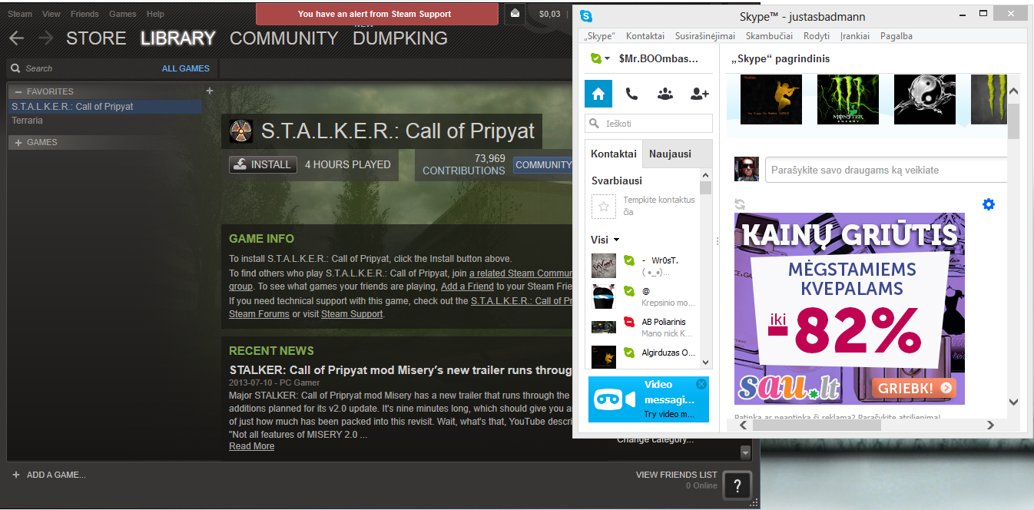Open the Steam menu in the Steam window

click(x=20, y=14)
